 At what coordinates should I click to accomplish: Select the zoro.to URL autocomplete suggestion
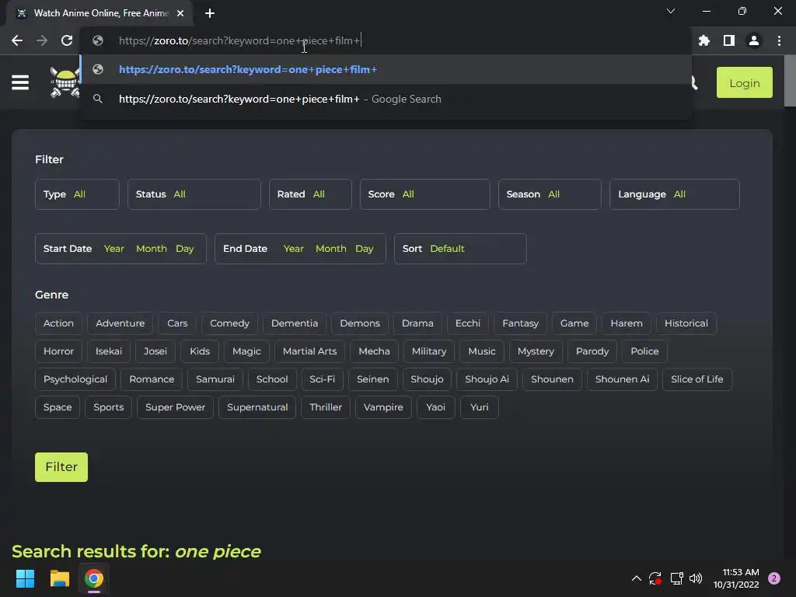click(386, 69)
